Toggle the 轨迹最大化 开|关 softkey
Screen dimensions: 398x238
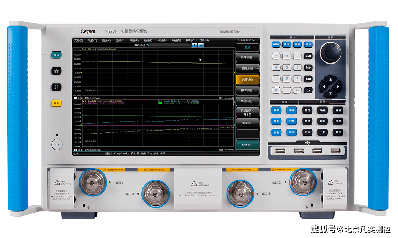coord(247,113)
